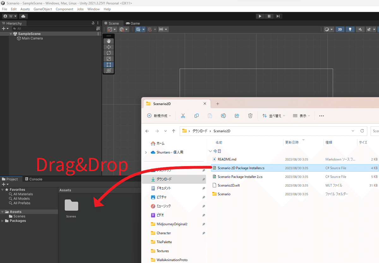
Task: Toggle grid snapping icon
Action: tap(150, 29)
